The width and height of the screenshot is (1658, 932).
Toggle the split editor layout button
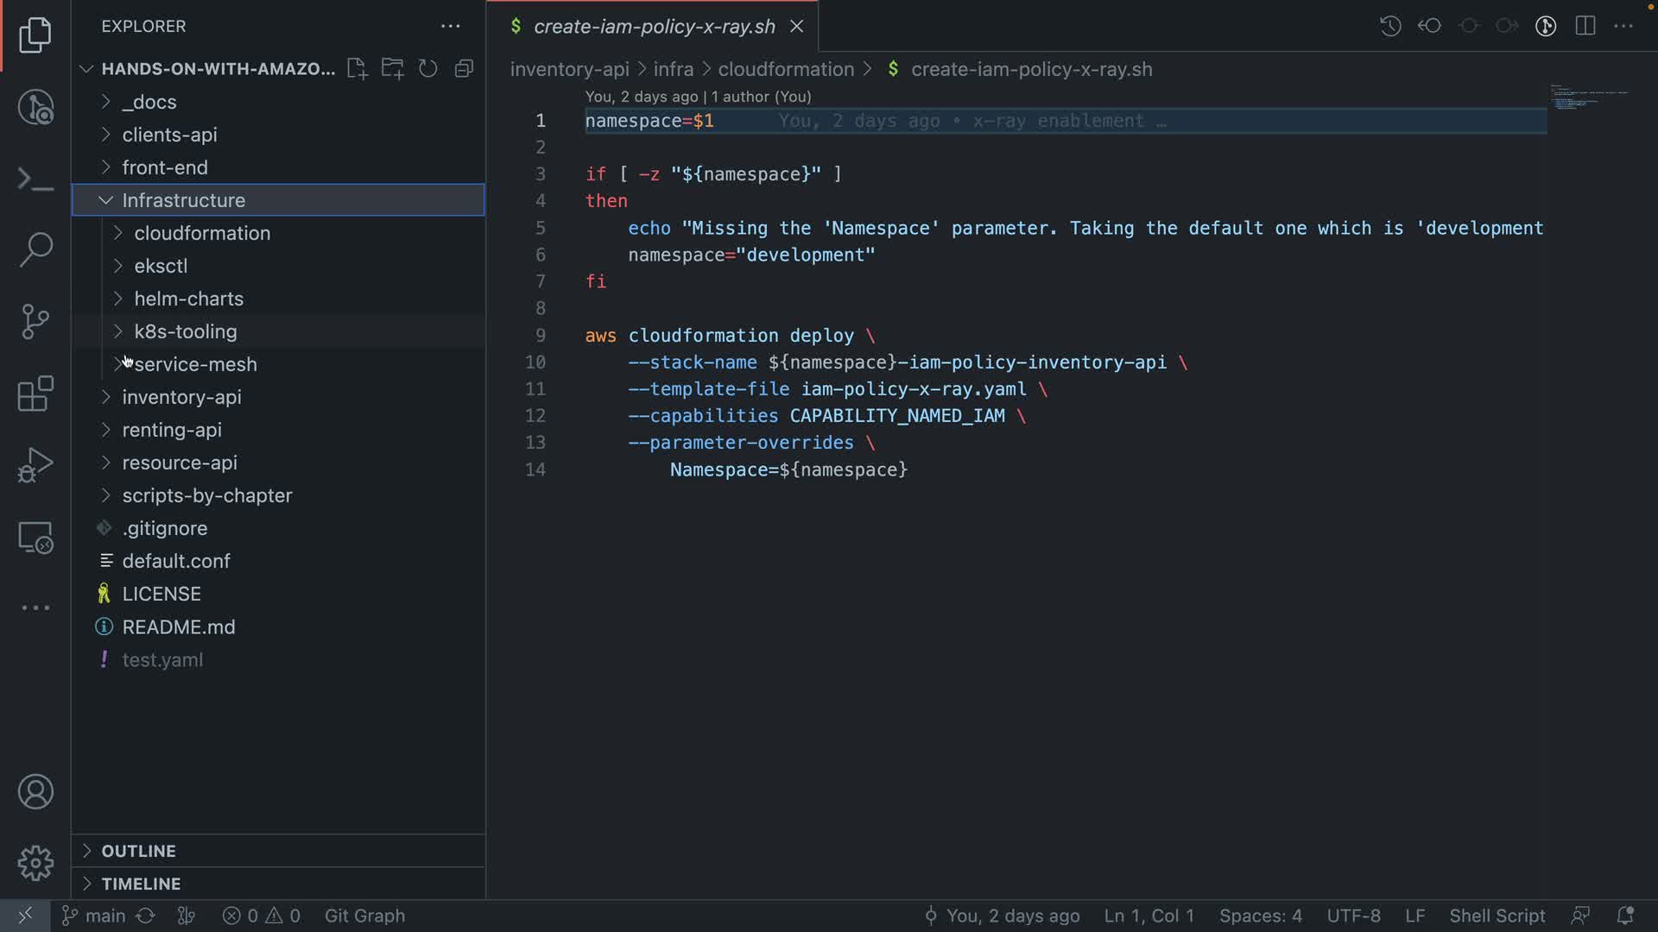click(x=1585, y=26)
